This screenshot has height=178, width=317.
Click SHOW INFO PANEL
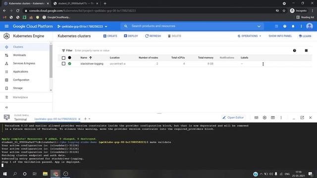pos(280,36)
